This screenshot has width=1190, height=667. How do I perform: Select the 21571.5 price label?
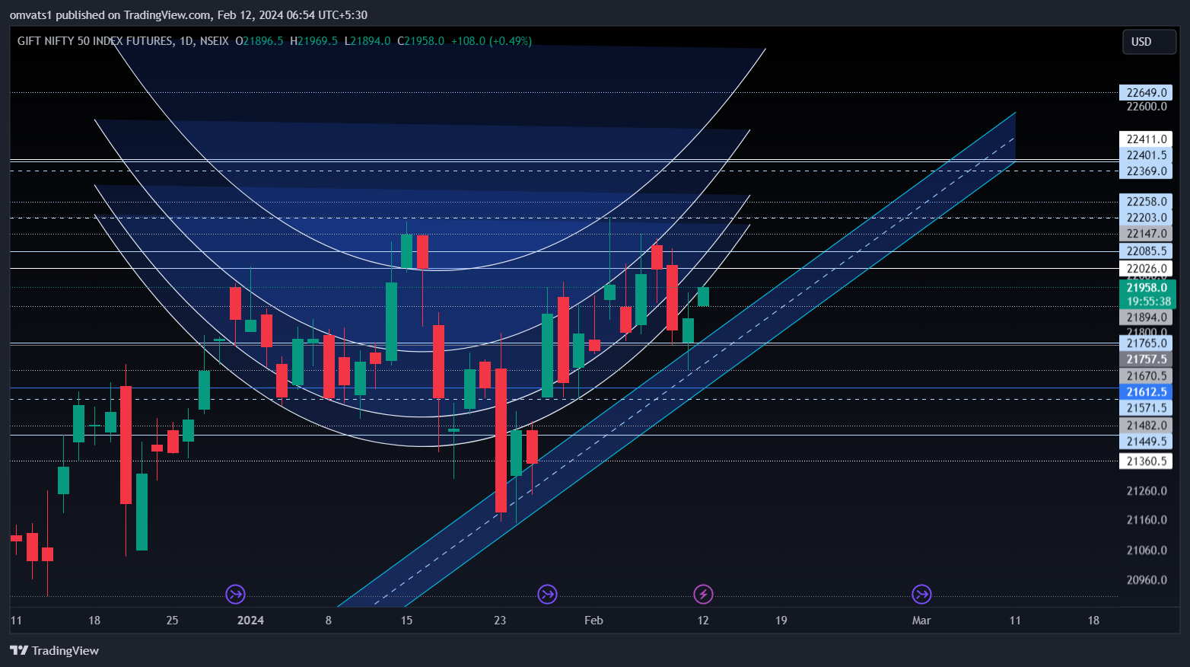1146,408
